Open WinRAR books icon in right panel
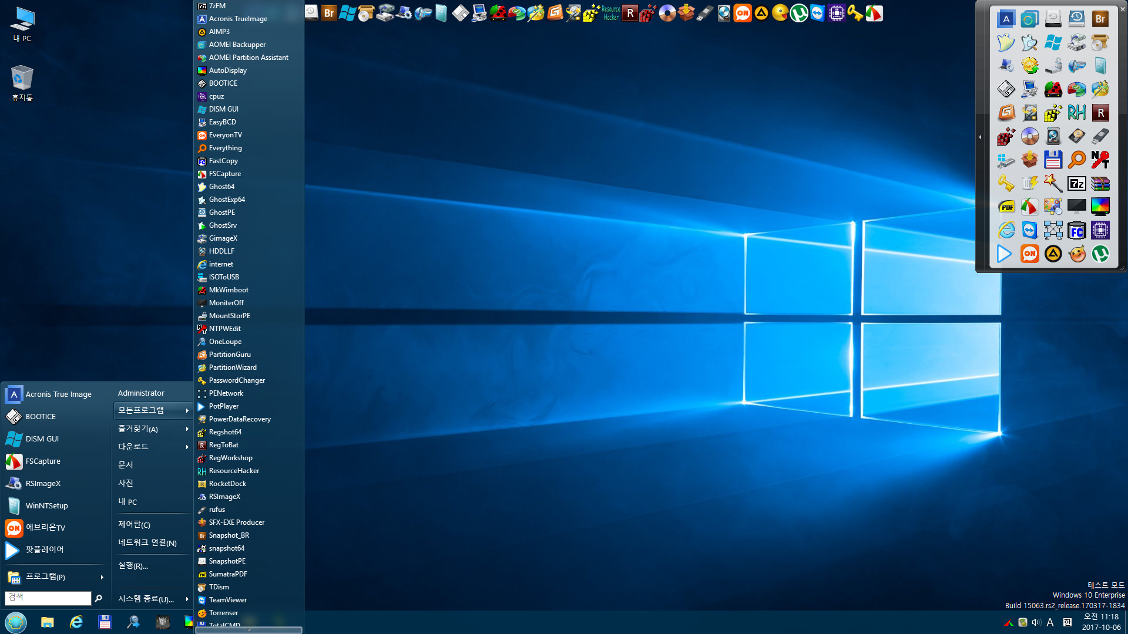1128x634 pixels. pos(1100,183)
